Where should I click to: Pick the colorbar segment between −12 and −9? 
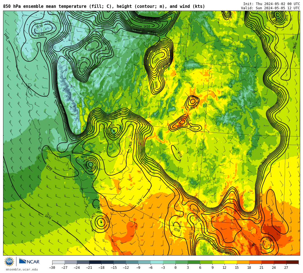(x=132, y=262)
